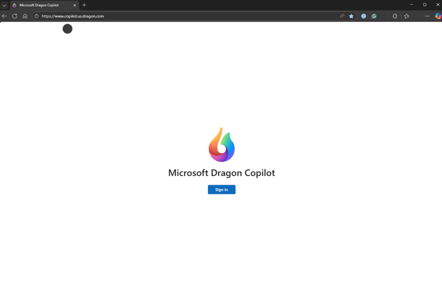Select the Microsoft Dragon Copilot tab
The image size is (442, 281).
[41, 5]
